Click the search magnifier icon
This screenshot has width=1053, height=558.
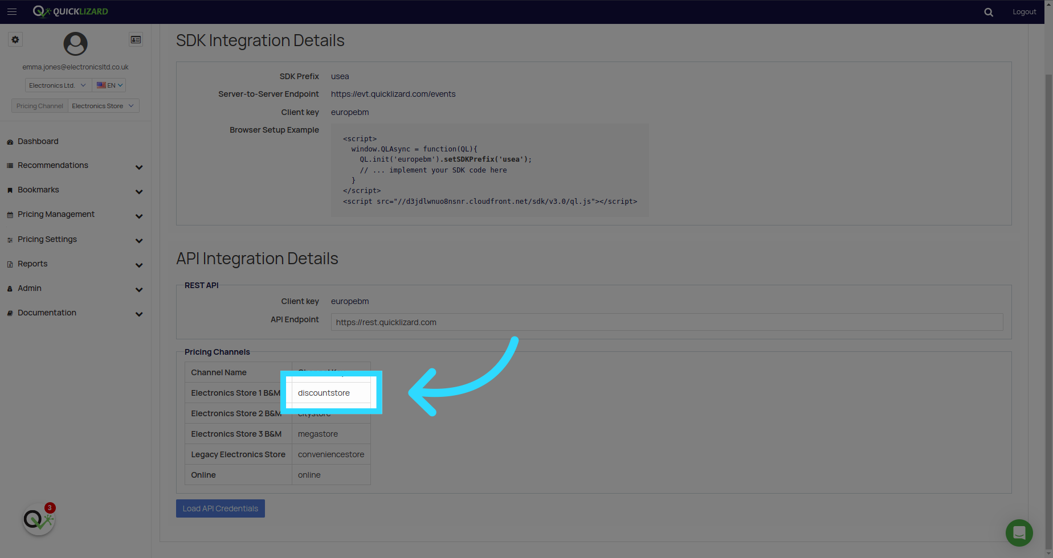989,12
